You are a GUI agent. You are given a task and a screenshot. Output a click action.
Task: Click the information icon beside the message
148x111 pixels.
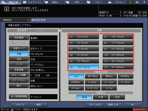coord(7,9)
